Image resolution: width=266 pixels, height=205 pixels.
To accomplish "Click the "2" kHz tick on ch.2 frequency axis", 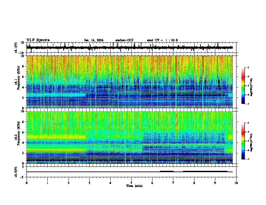I will pos(24,153).
